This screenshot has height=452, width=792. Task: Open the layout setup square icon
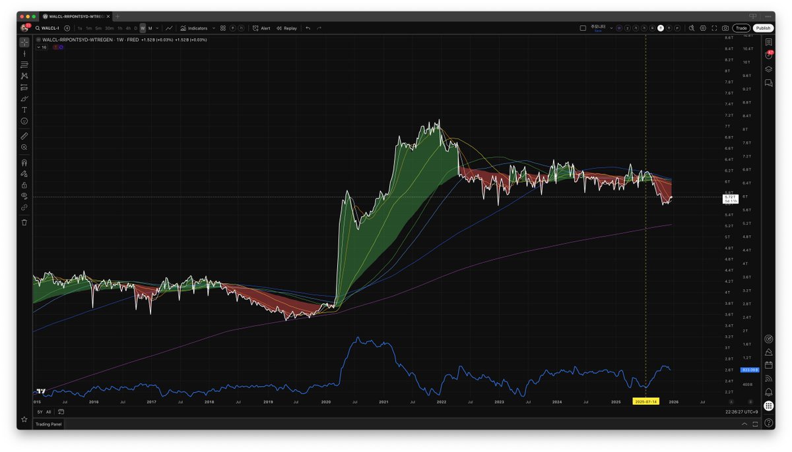[583, 28]
